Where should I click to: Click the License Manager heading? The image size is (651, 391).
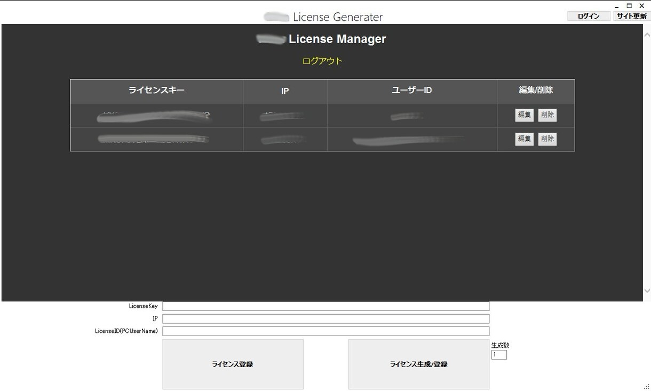click(337, 39)
